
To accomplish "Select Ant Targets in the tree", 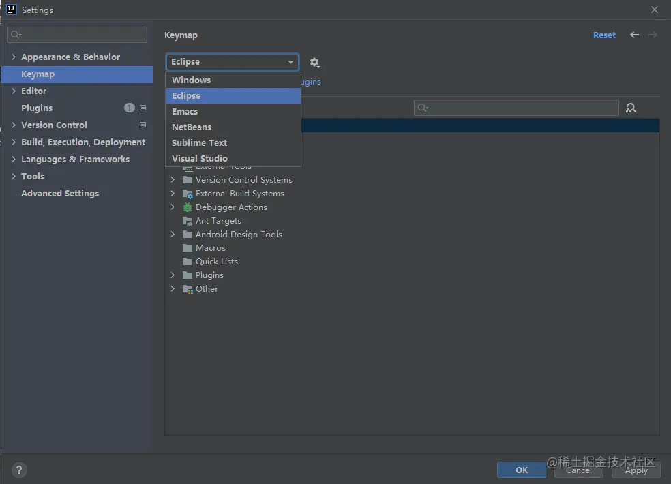I will coord(218,221).
